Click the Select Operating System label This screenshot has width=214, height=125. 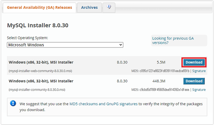(27, 38)
